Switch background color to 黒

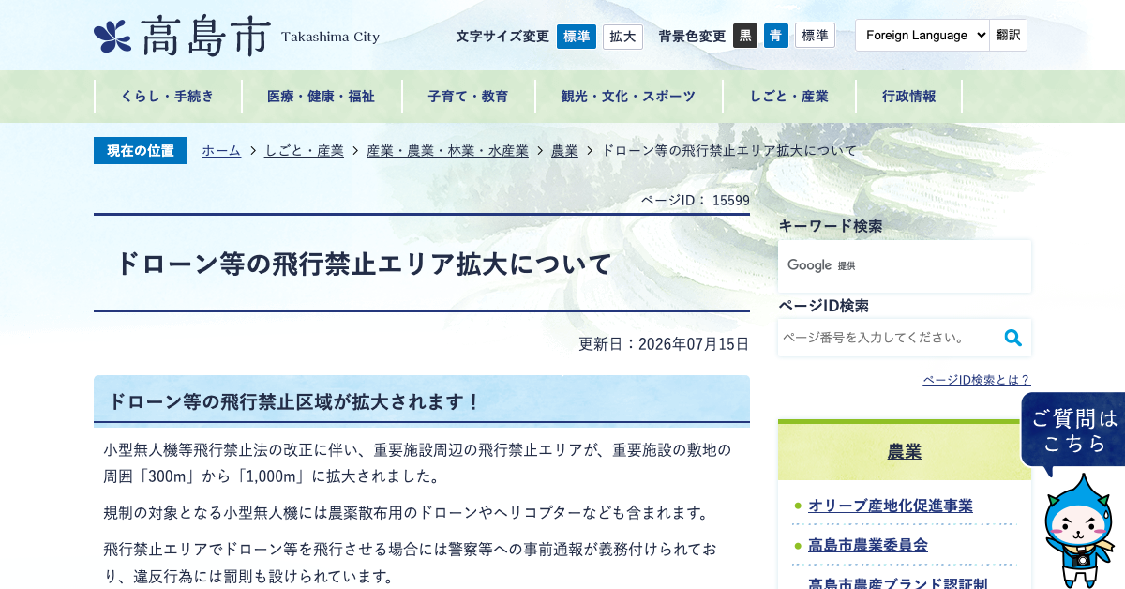(745, 36)
